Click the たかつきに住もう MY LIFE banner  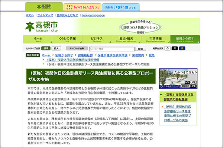(178, 78)
